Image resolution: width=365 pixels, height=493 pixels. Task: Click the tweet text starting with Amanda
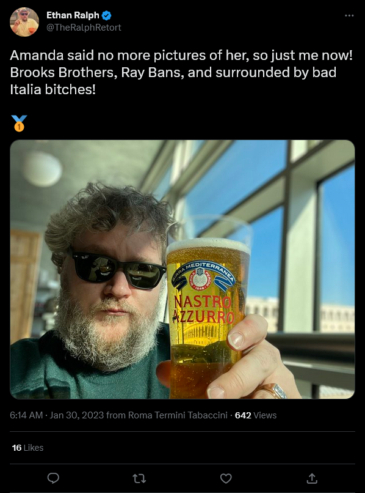pyautogui.click(x=181, y=72)
